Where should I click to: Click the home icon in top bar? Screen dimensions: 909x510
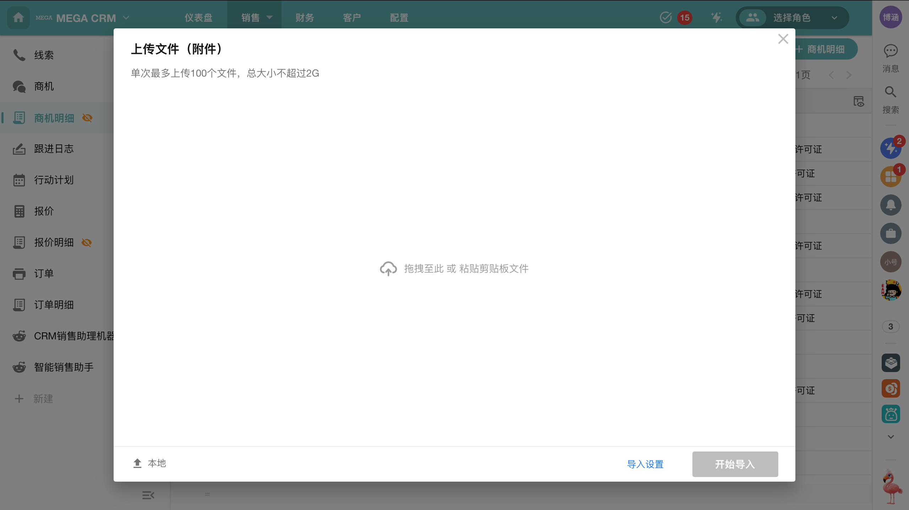18,17
